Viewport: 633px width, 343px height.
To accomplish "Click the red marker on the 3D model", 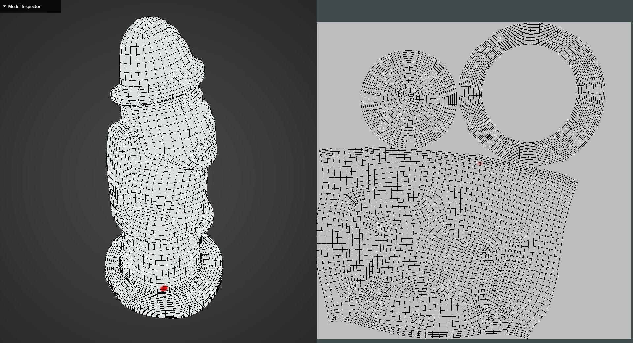I will coord(164,288).
